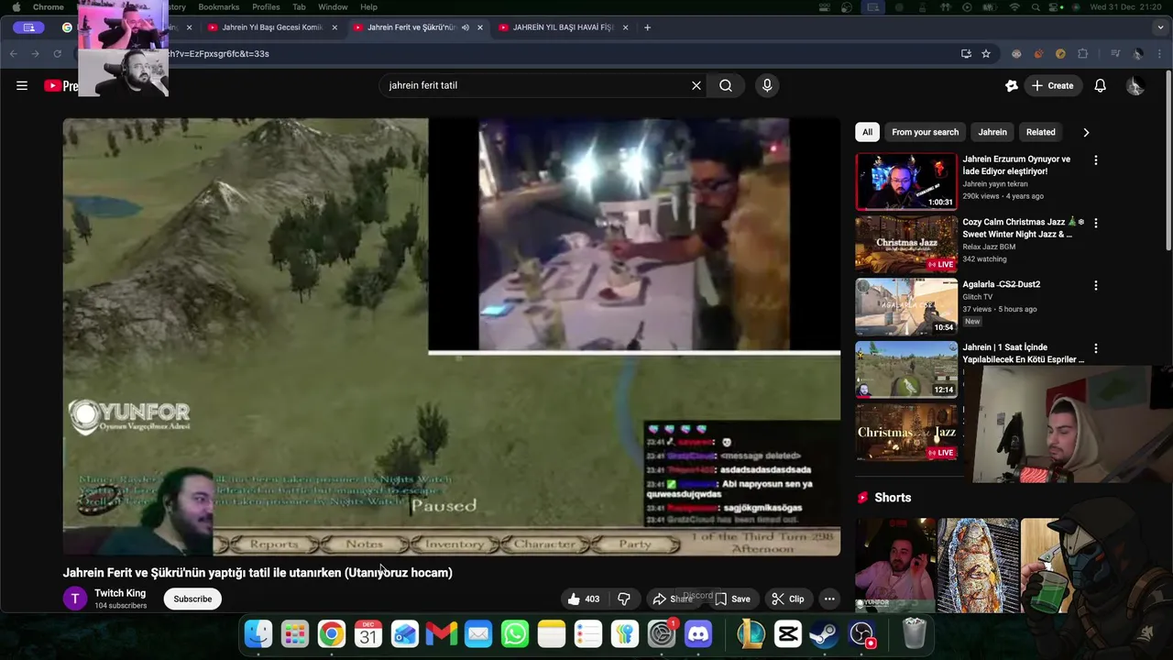Open the Twitch King channel avatar
The width and height of the screenshot is (1173, 660).
click(75, 599)
